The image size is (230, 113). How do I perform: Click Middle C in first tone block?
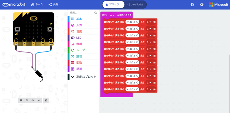click(132, 22)
